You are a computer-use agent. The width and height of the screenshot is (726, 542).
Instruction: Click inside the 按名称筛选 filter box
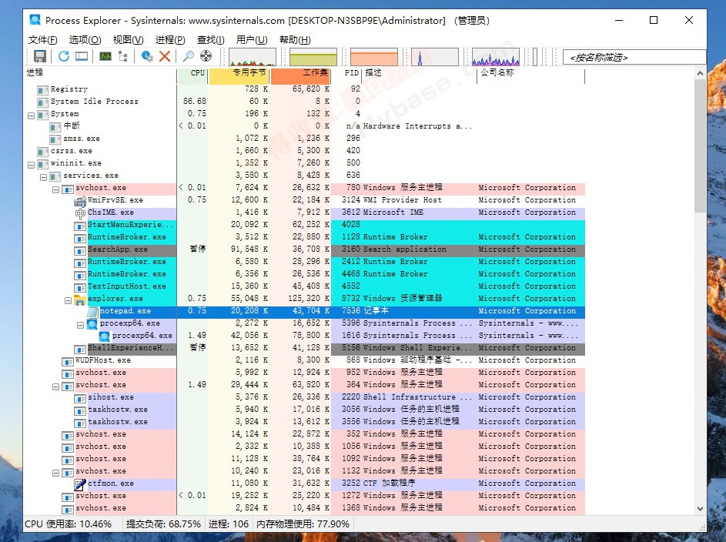tap(634, 56)
